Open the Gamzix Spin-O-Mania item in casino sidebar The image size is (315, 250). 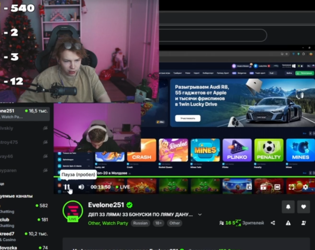coord(74,166)
